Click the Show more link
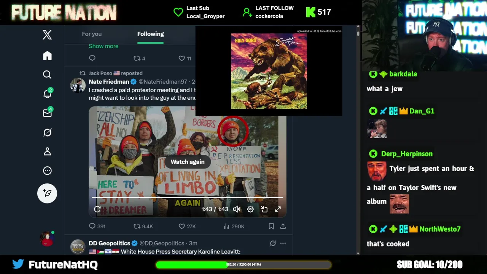The height and width of the screenshot is (274, 487). pos(103,46)
